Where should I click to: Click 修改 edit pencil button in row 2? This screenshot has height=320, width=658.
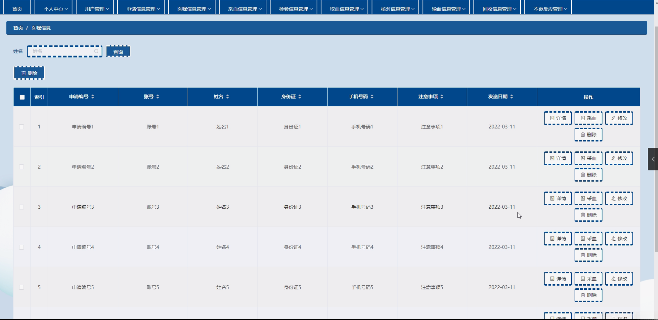(619, 158)
